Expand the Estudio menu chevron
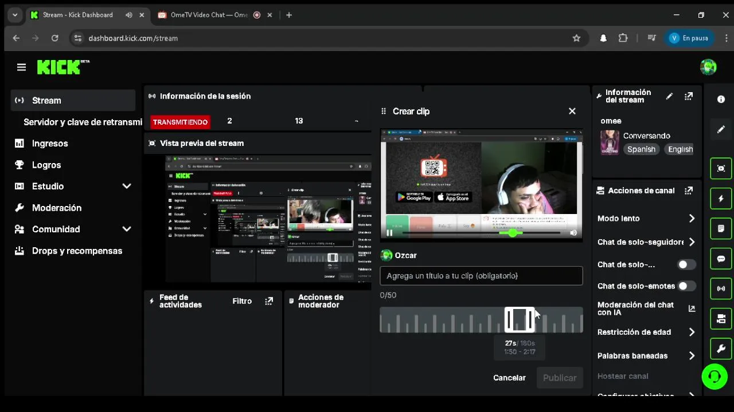The image size is (734, 412). [x=127, y=186]
